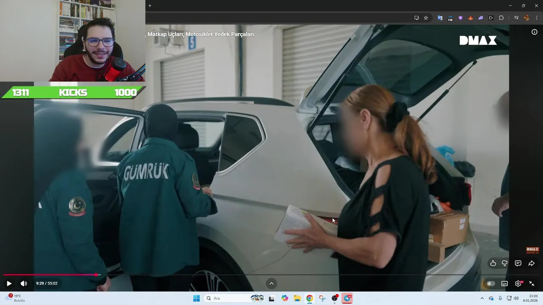Exit full screen mode

[532, 283]
